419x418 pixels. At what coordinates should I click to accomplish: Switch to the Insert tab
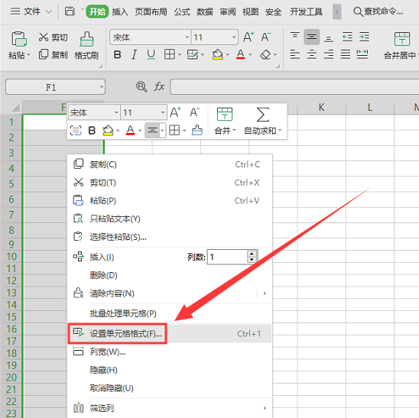pyautogui.click(x=120, y=11)
